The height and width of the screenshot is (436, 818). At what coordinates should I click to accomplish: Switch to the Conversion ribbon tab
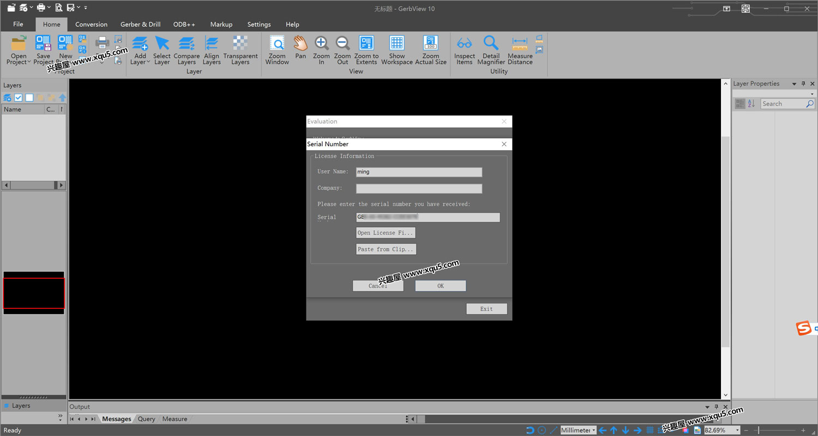(91, 24)
